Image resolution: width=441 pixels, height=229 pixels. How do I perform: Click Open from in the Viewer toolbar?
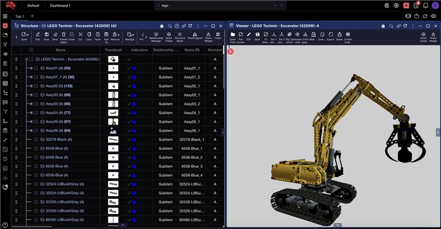coord(233,37)
